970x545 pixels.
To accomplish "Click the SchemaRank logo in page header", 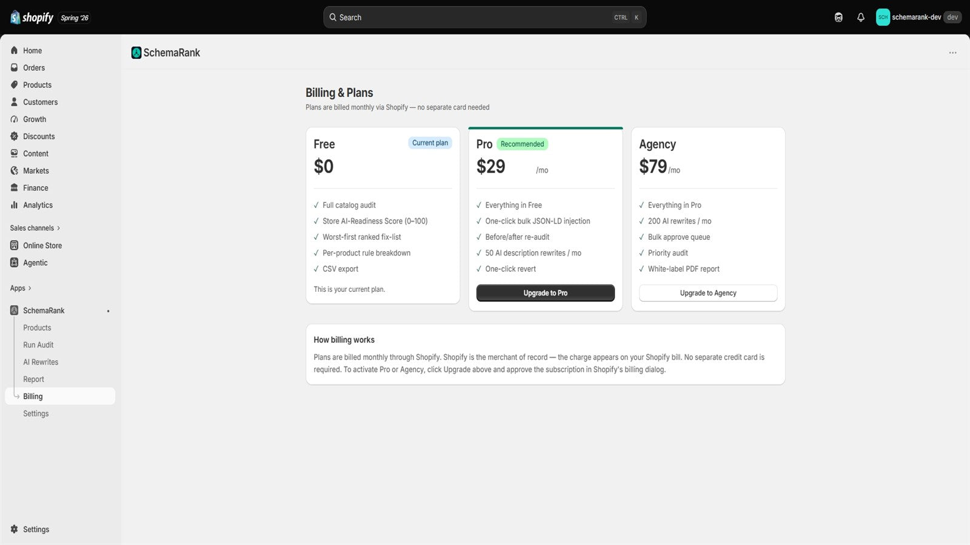I will tap(136, 53).
